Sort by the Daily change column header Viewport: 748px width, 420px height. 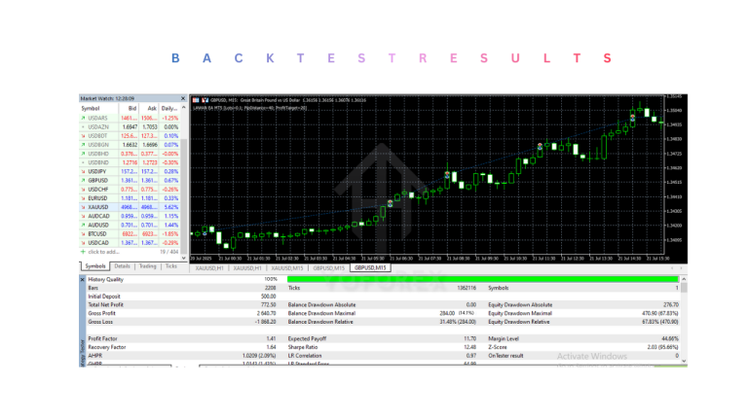(169, 108)
